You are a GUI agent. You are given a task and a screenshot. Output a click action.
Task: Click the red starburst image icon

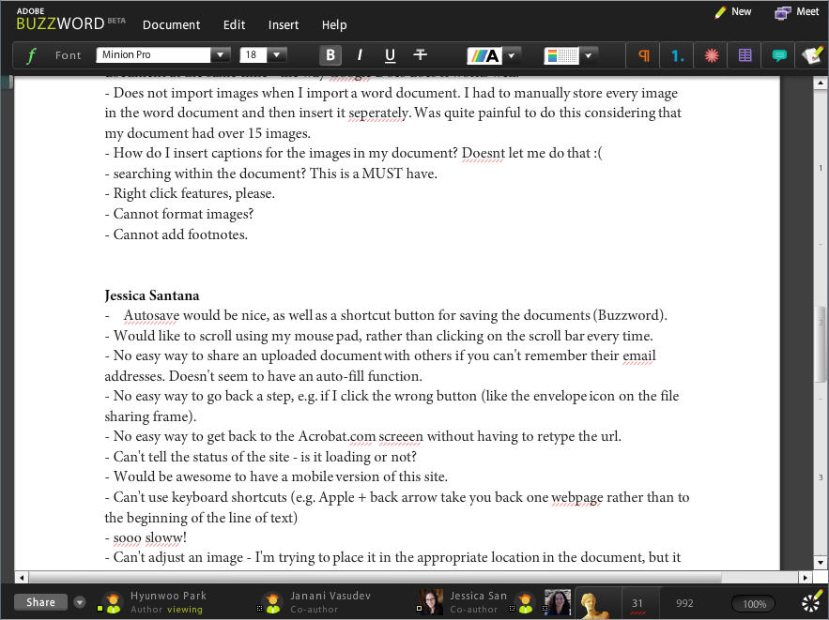point(711,55)
